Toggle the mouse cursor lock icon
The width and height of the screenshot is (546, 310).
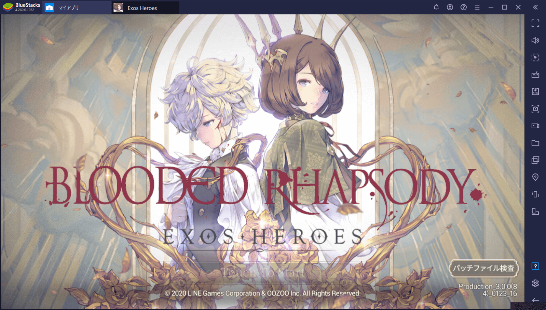click(x=535, y=57)
